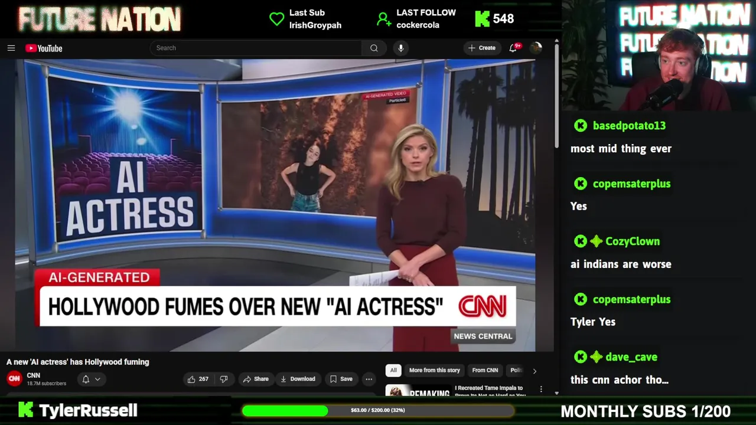Viewport: 756px width, 425px height.
Task: Click chat username basedpotato13
Action: click(629, 126)
